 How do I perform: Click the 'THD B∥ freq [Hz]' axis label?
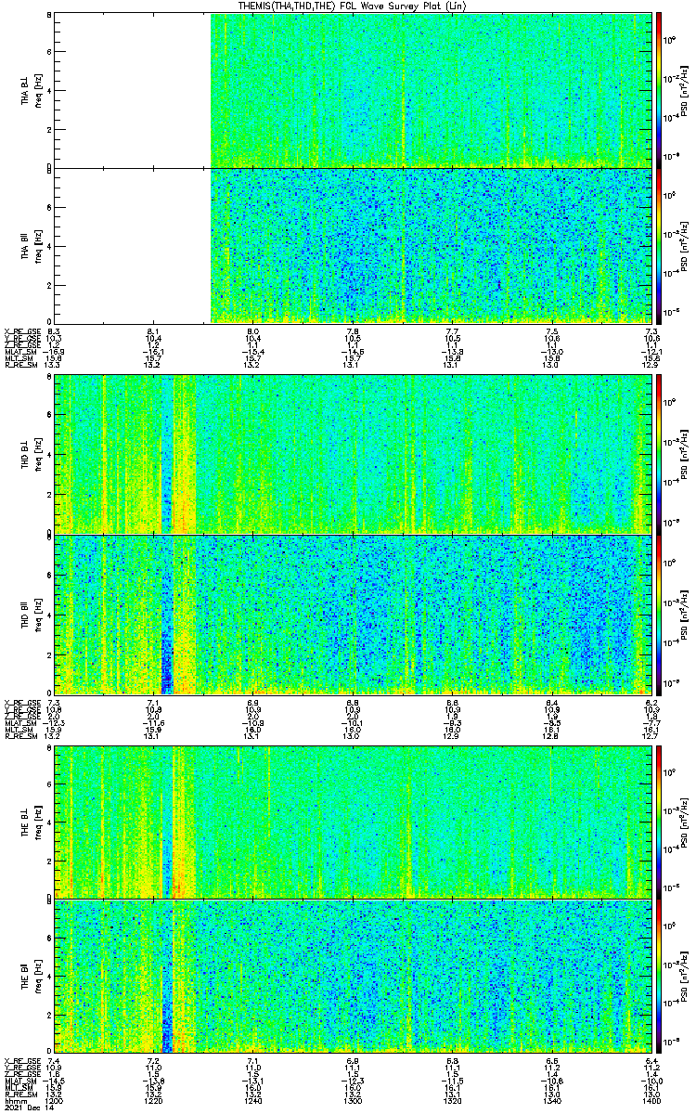point(31,615)
